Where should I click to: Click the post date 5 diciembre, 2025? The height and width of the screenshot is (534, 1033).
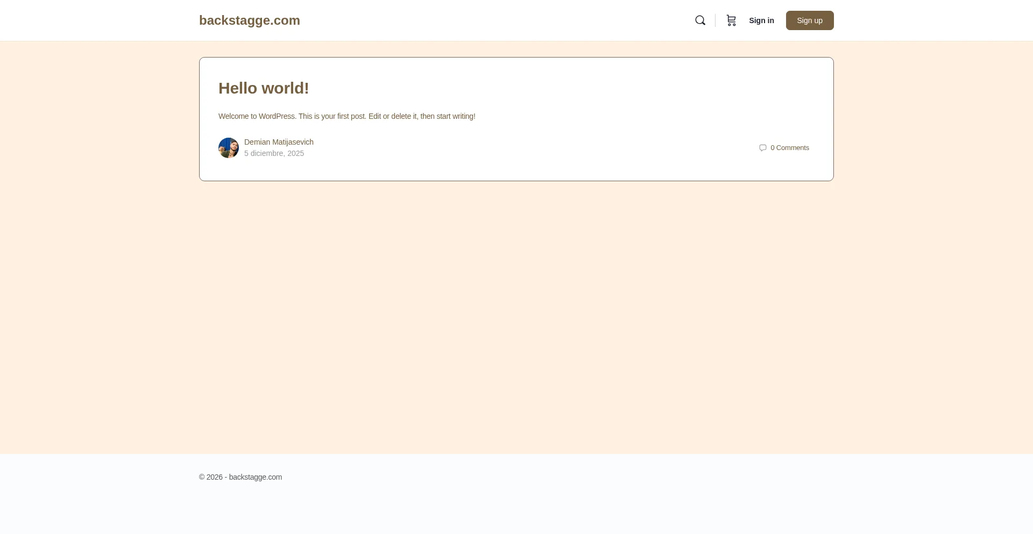pyautogui.click(x=274, y=153)
